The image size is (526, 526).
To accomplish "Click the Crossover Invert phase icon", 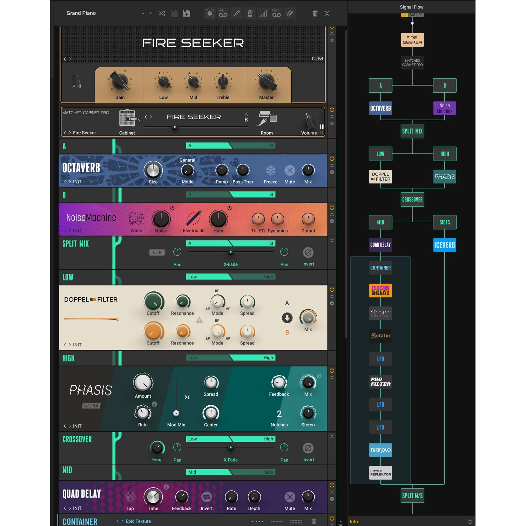I will click(308, 448).
